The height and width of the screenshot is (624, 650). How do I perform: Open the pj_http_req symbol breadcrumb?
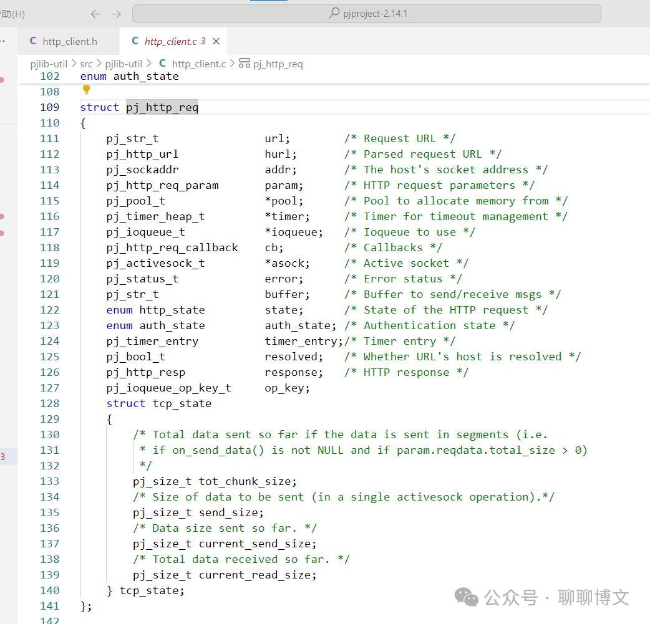(x=278, y=64)
